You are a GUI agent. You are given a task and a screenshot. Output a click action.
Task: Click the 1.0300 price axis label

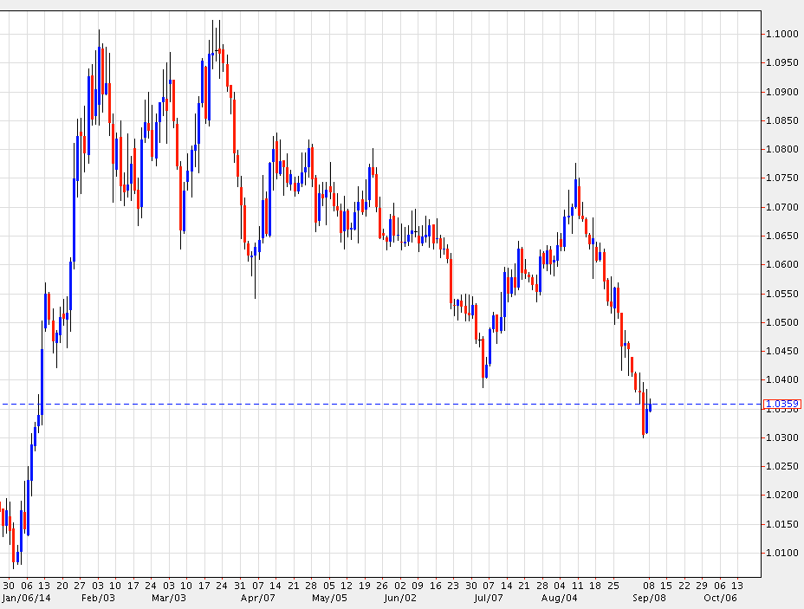pos(782,437)
